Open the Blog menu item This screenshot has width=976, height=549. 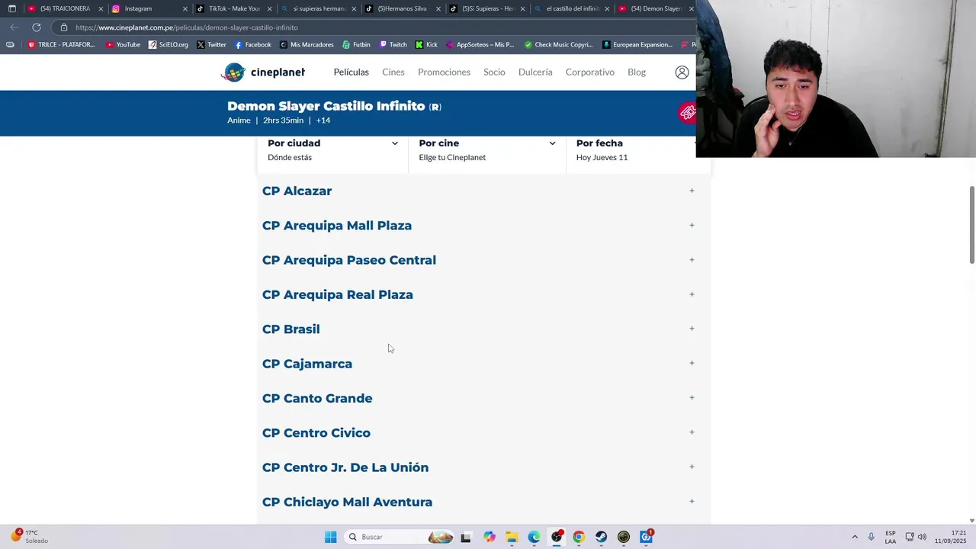click(x=637, y=72)
